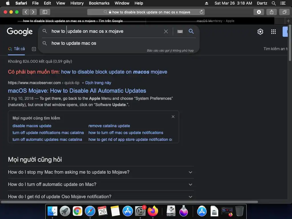The image size is (292, 219).
Task: Open the Window menu
Action: (122, 3)
